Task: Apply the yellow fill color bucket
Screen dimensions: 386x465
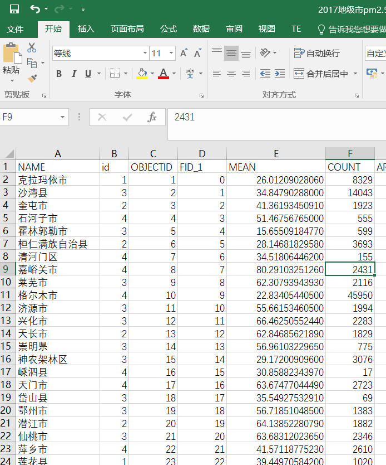Action: click(x=142, y=74)
